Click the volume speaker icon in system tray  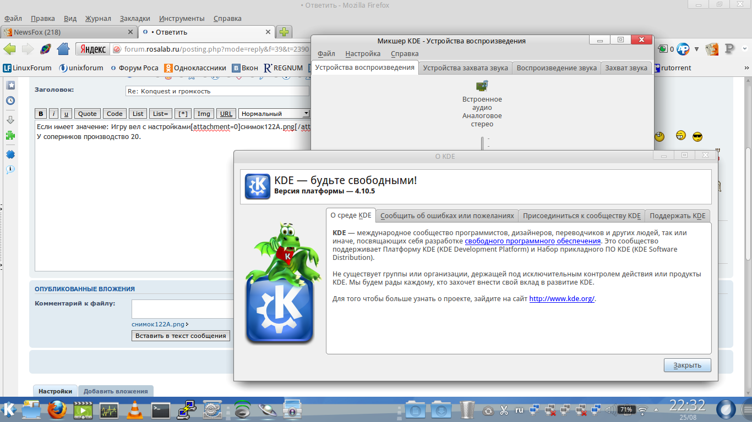point(611,410)
